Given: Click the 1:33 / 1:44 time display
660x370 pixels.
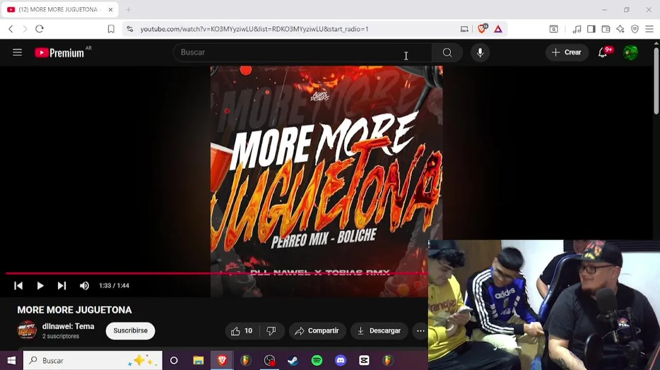Looking at the screenshot, I should click(114, 286).
